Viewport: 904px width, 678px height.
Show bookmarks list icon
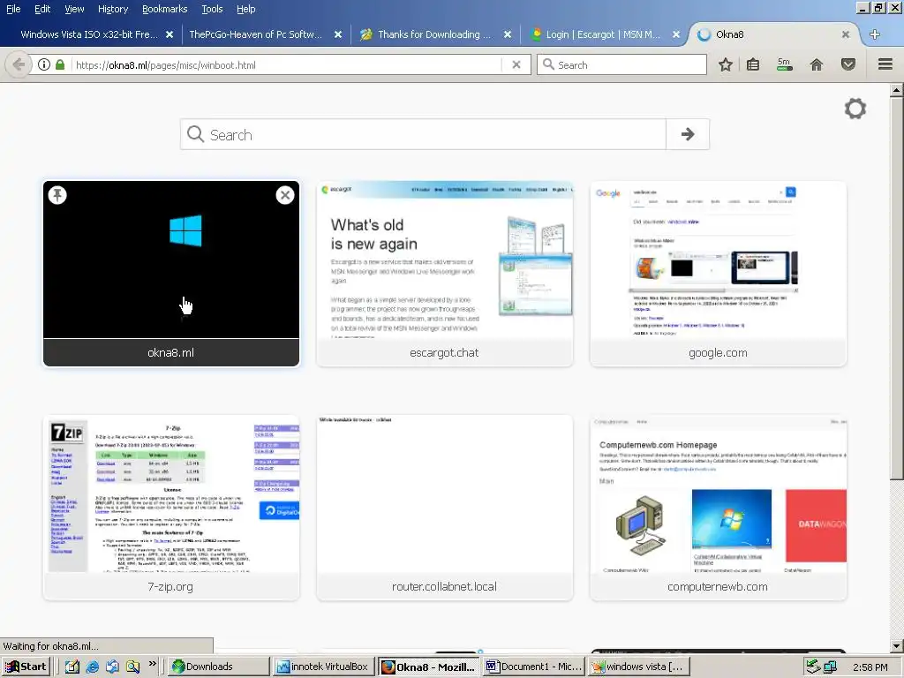pyautogui.click(x=753, y=64)
